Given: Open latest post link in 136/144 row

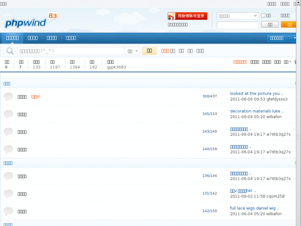Looking at the screenshot, I should (241, 173).
